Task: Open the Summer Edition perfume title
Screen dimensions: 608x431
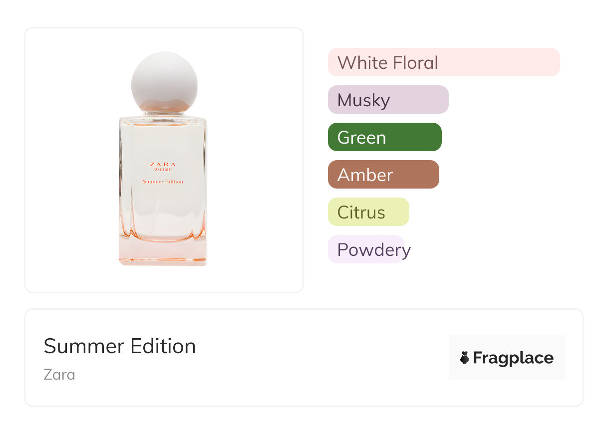Action: [x=120, y=346]
